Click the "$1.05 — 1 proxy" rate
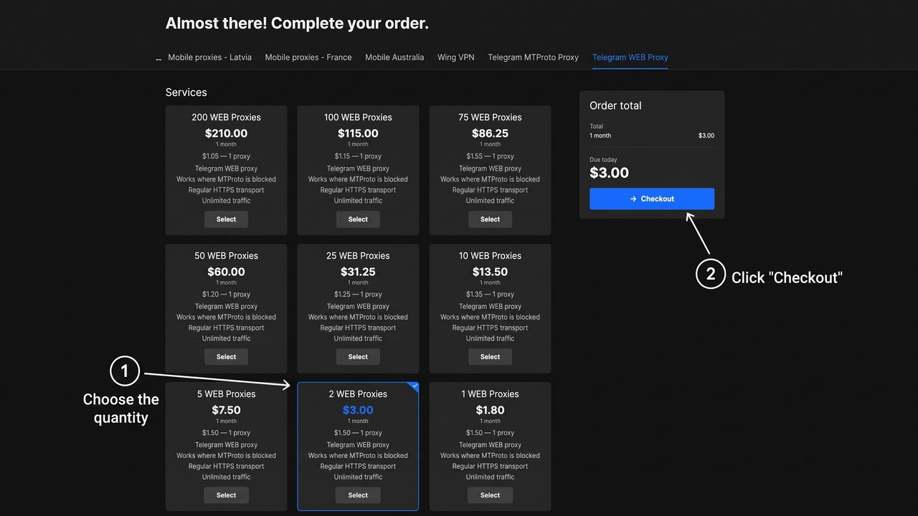This screenshot has height=516, width=918. [x=226, y=156]
